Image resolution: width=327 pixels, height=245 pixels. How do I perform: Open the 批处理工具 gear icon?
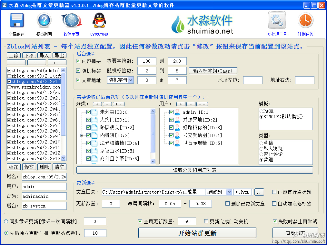277,20
